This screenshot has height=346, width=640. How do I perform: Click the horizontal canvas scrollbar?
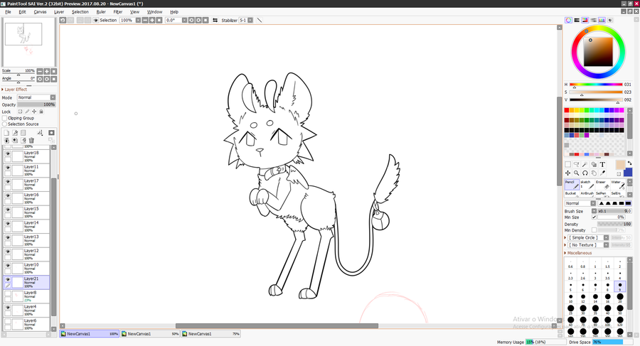[x=277, y=325]
